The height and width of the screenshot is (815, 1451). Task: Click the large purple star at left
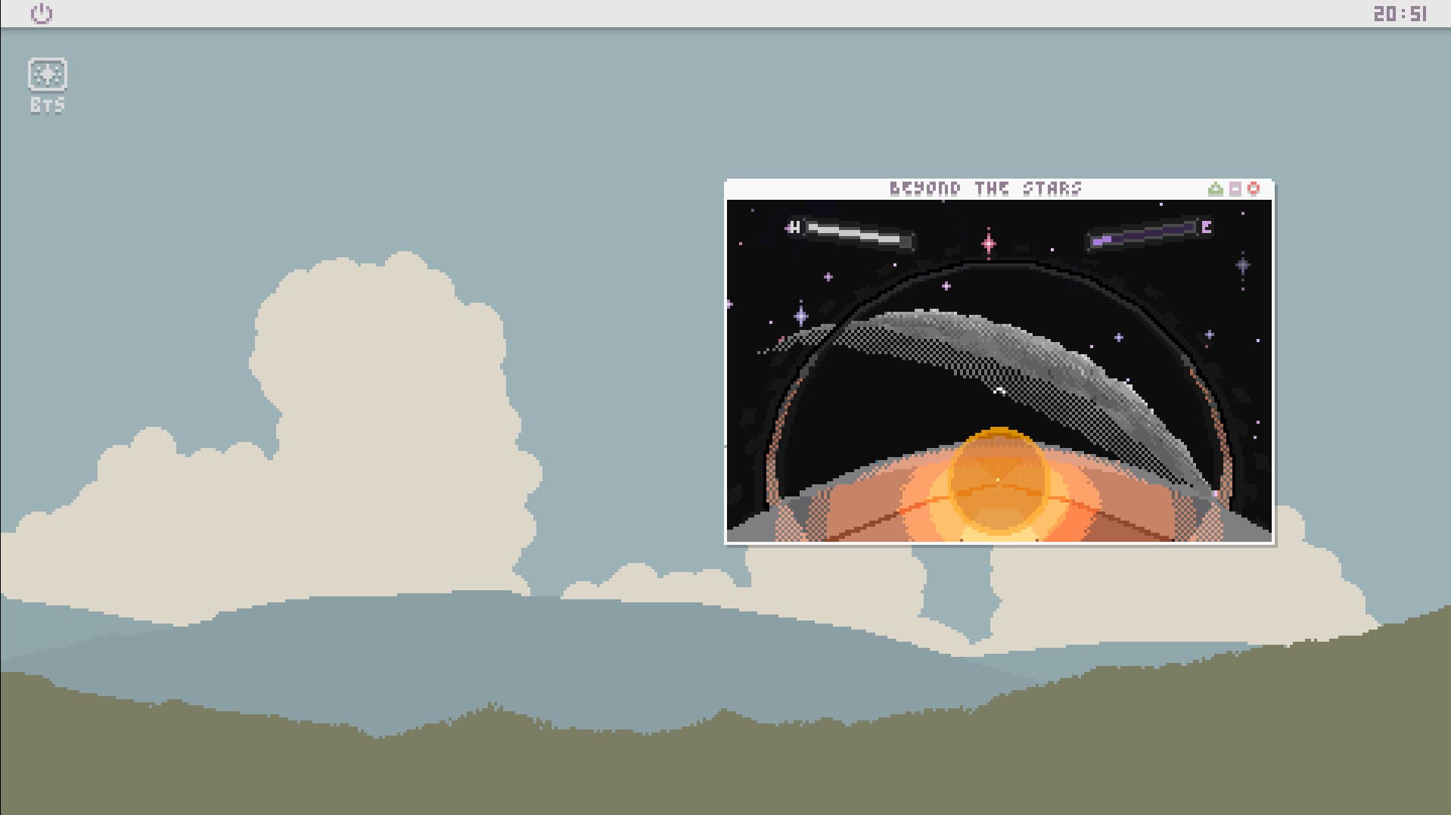800,314
